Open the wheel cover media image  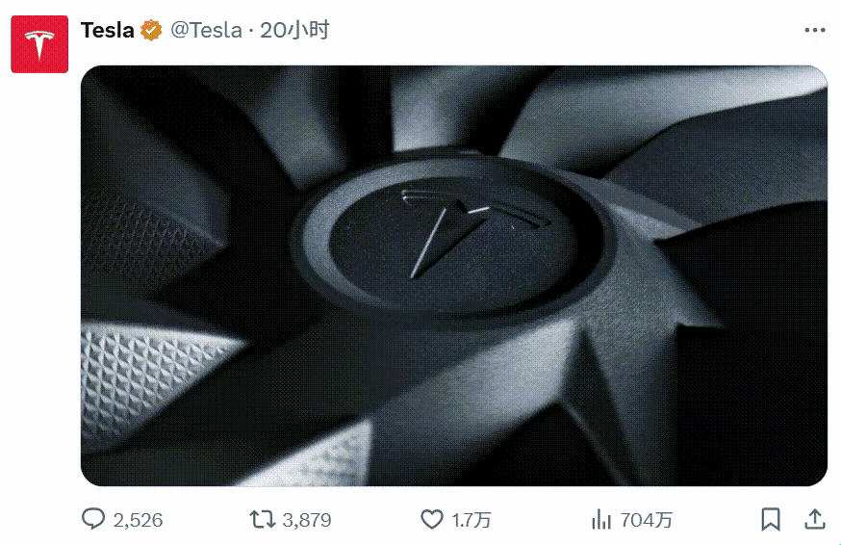point(454,275)
